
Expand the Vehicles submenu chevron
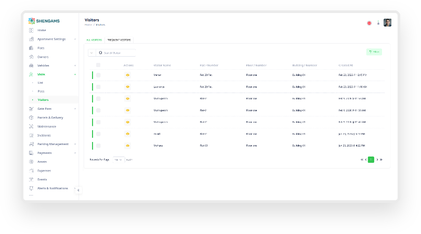click(75, 66)
